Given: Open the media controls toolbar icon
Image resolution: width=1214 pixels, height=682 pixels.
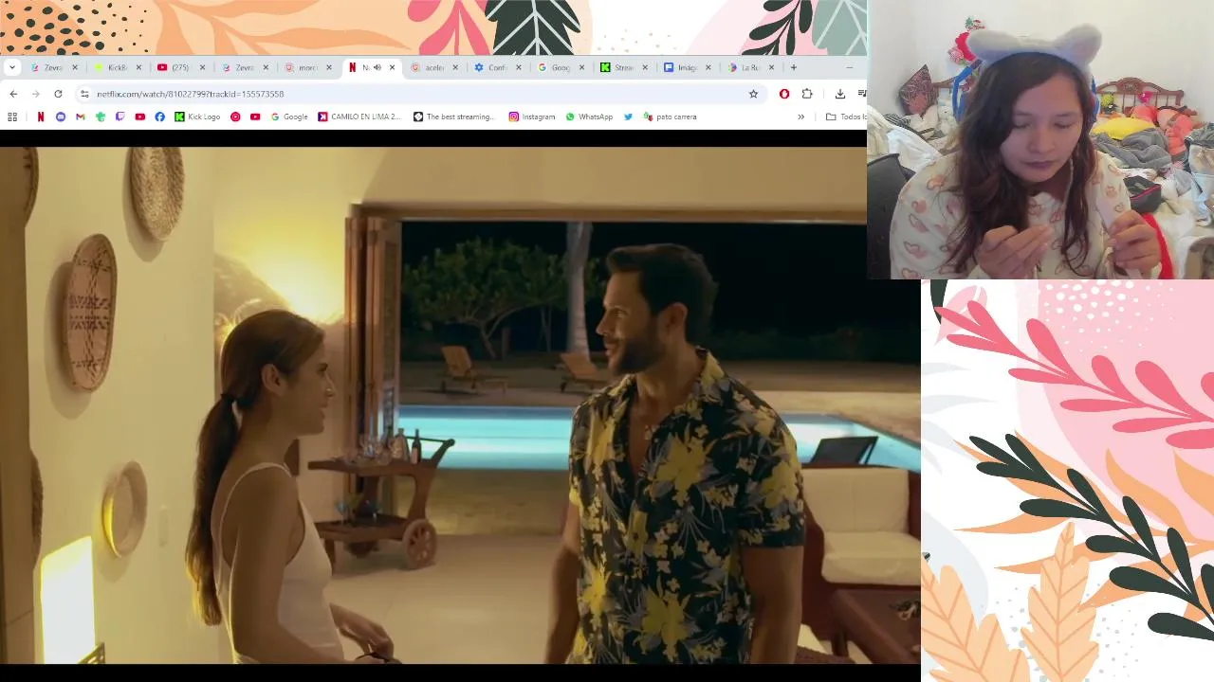Looking at the screenshot, I should pos(861,94).
